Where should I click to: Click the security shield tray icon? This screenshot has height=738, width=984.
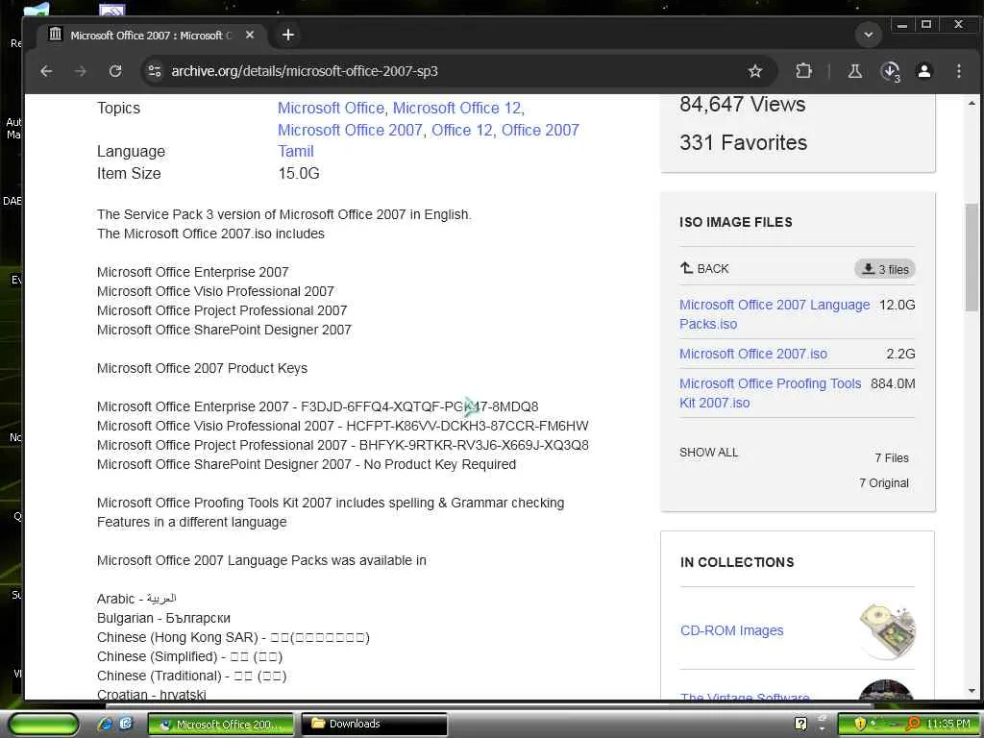point(860,724)
